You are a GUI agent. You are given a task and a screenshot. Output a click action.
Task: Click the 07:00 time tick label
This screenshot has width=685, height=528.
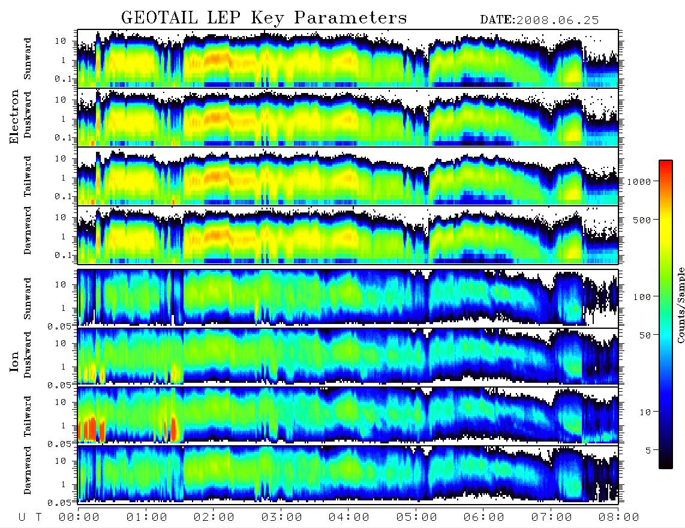(x=551, y=517)
